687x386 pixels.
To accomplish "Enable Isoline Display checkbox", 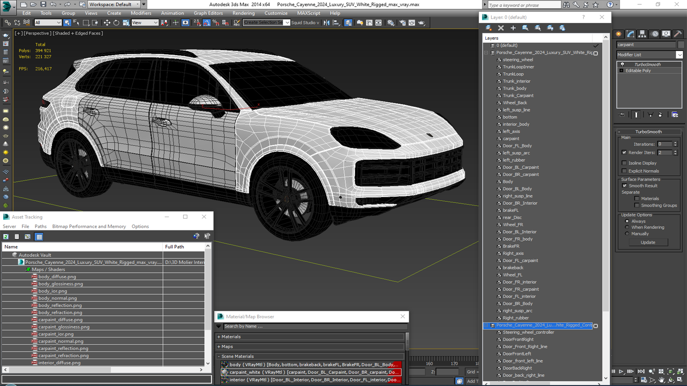I will (624, 163).
